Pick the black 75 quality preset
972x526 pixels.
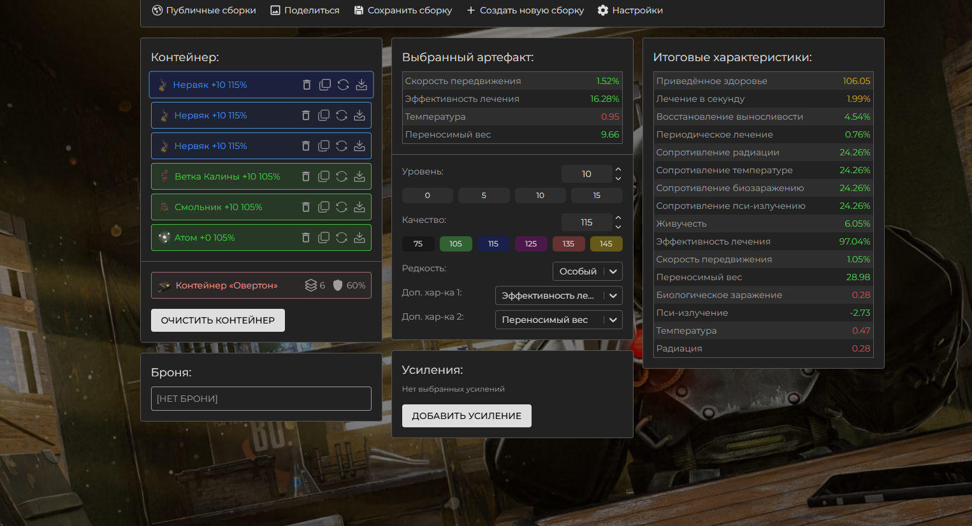coord(418,244)
